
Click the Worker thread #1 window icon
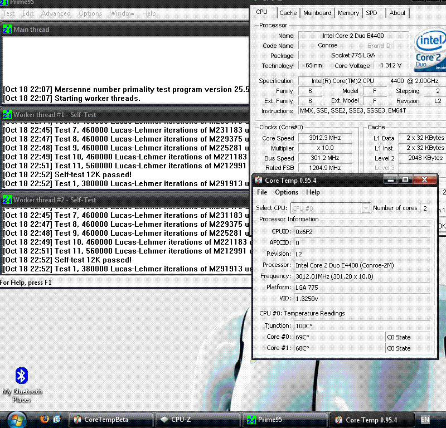7,115
